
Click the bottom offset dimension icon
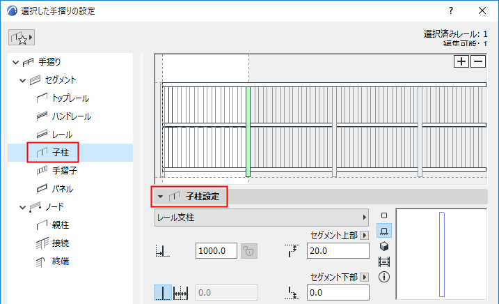[x=291, y=293]
